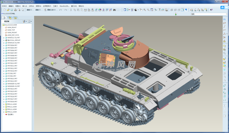Expand the WW0513-01.PRT tree node
229x133 pixels.
click(x=4, y=38)
